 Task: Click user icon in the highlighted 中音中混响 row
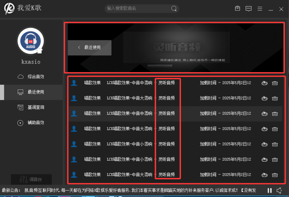[74, 113]
